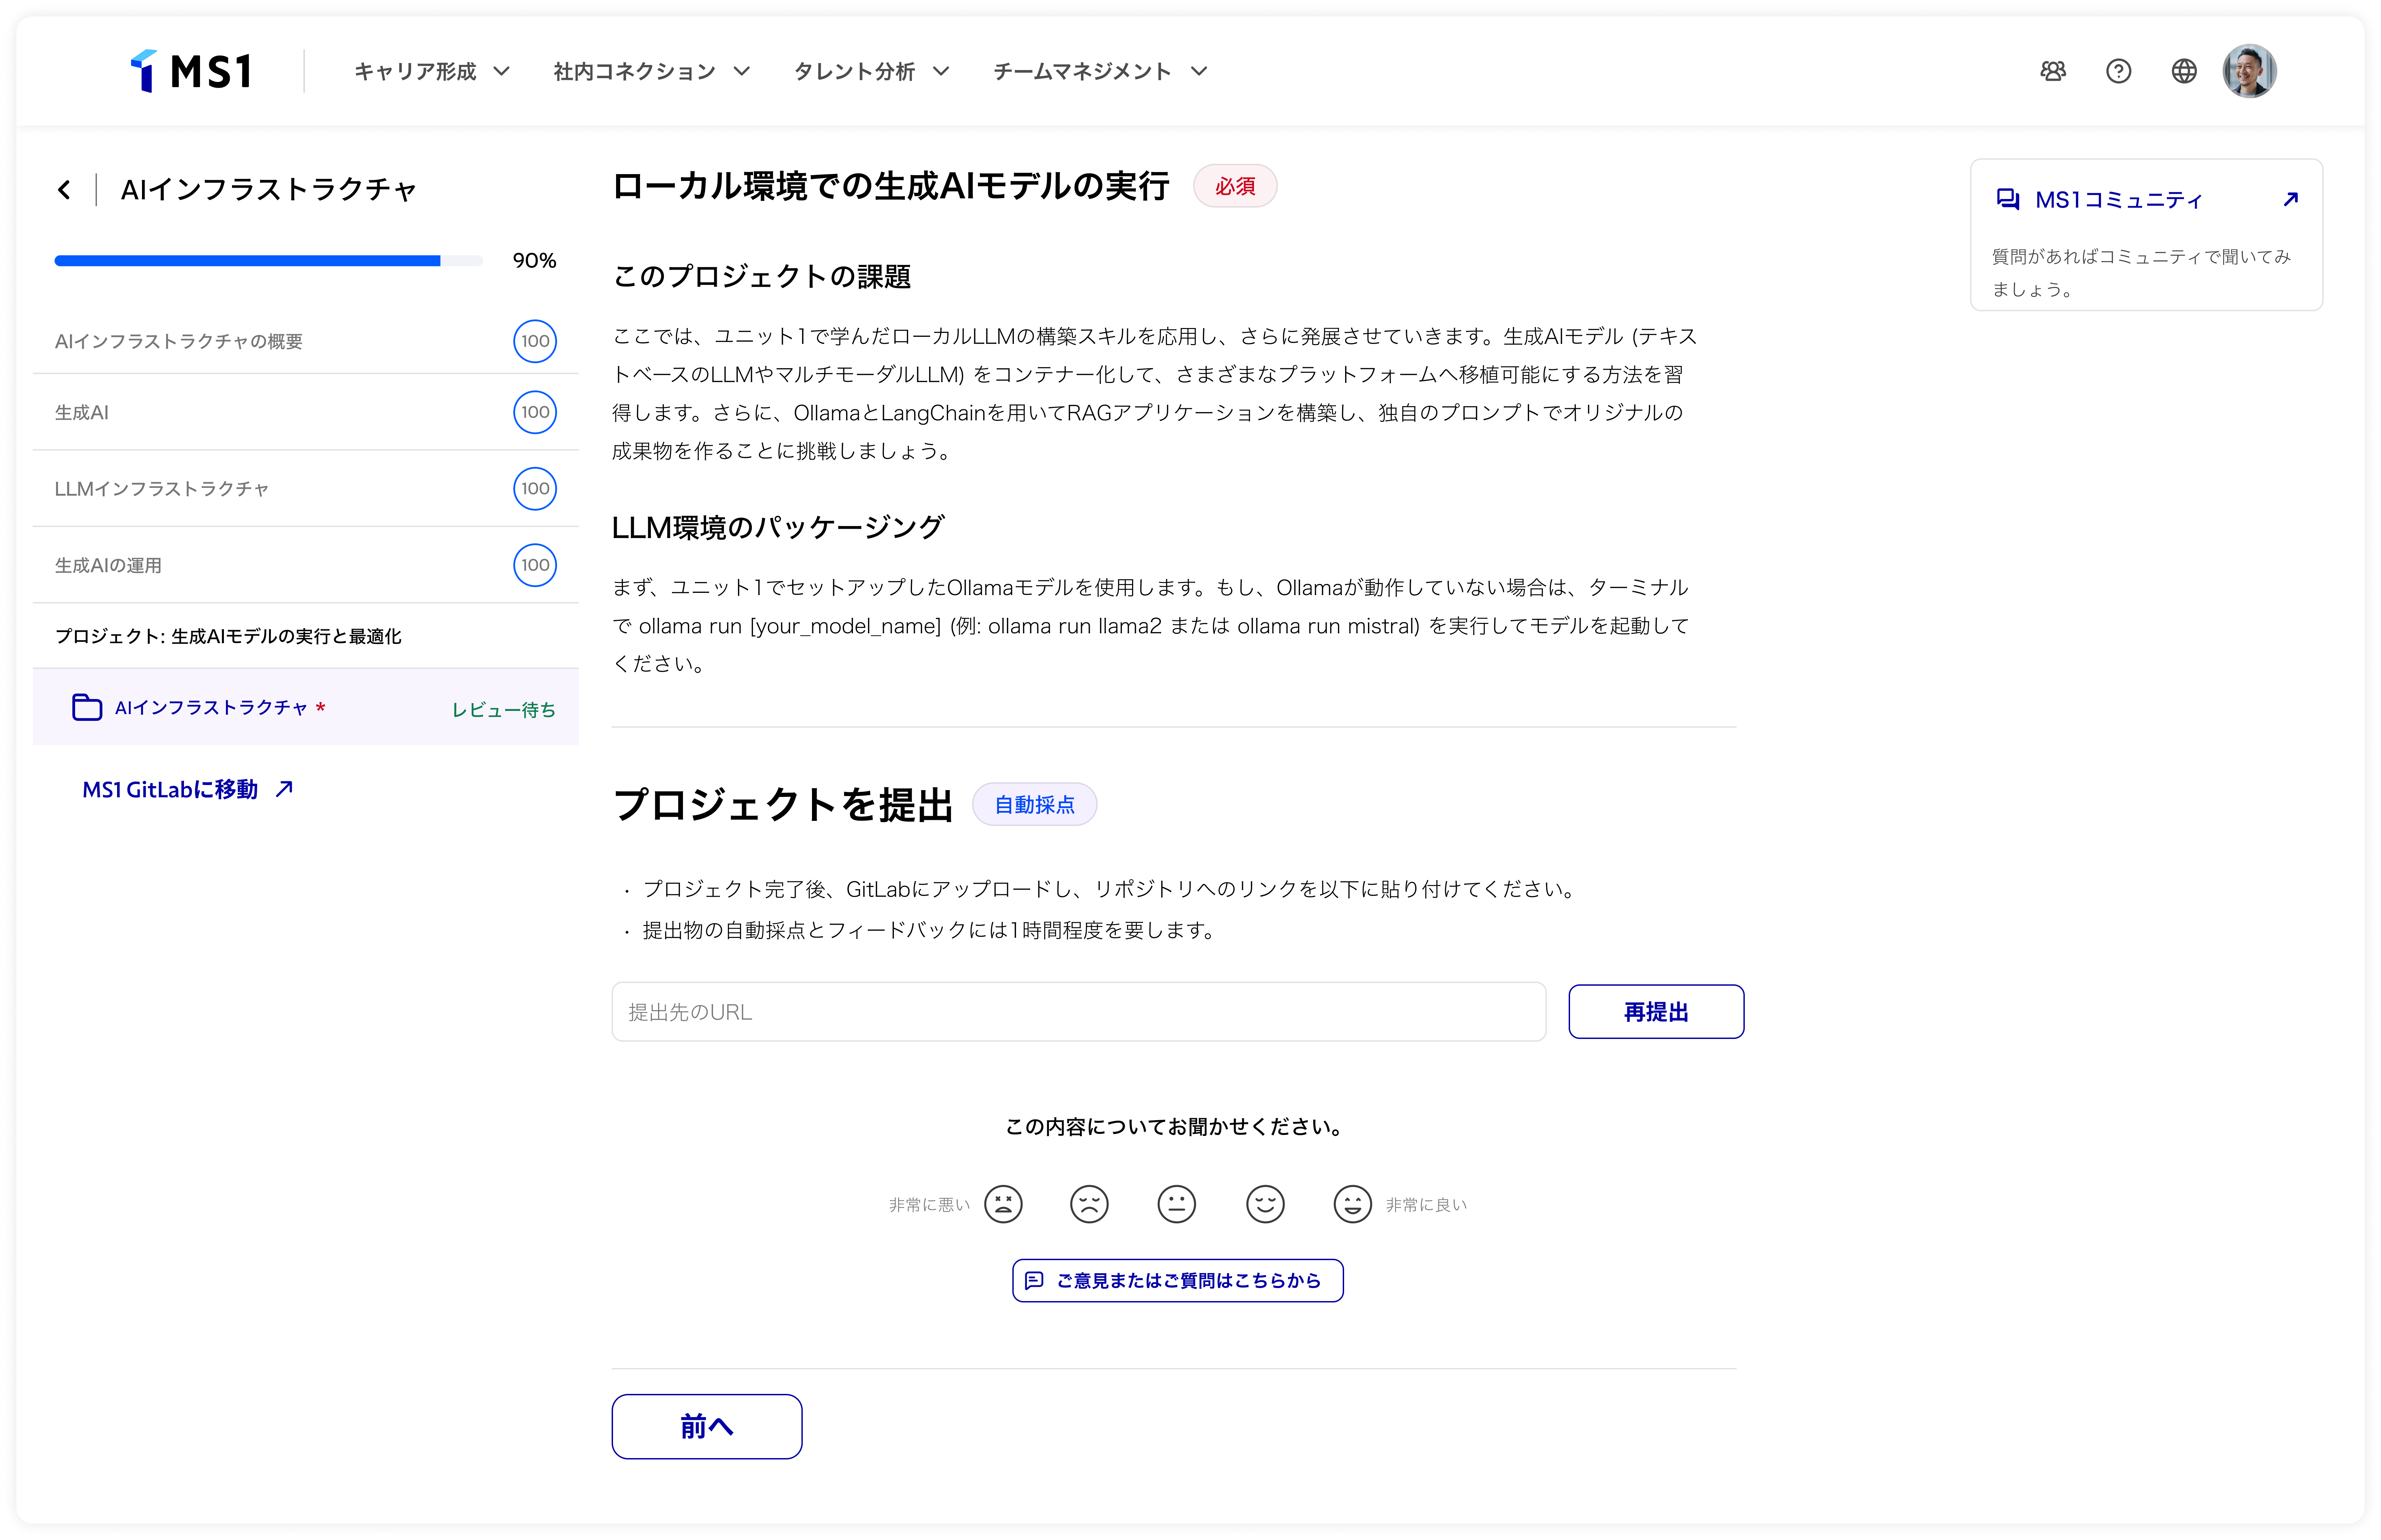The image size is (2381, 1540).
Task: Click the arrow icon next to MS1 GitLabに移動
Action: click(284, 789)
